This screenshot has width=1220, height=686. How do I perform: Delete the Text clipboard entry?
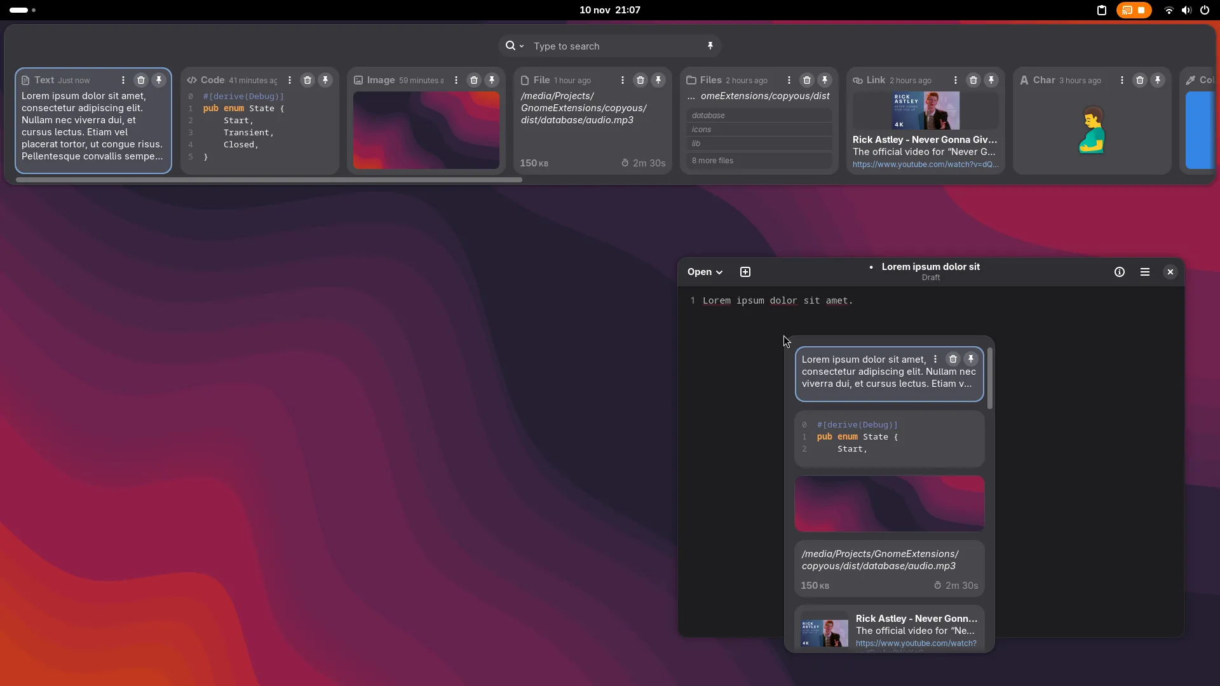point(141,80)
